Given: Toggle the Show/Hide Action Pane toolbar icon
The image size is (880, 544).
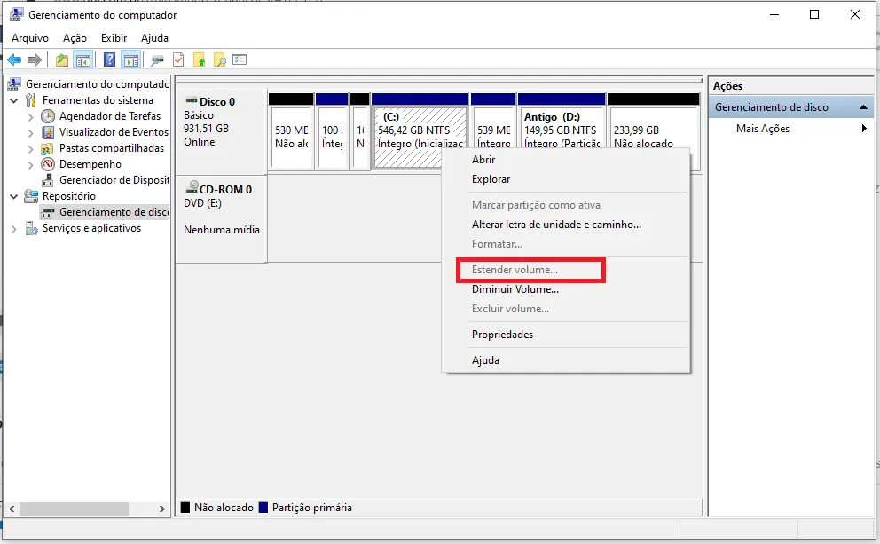Looking at the screenshot, I should tap(130, 60).
